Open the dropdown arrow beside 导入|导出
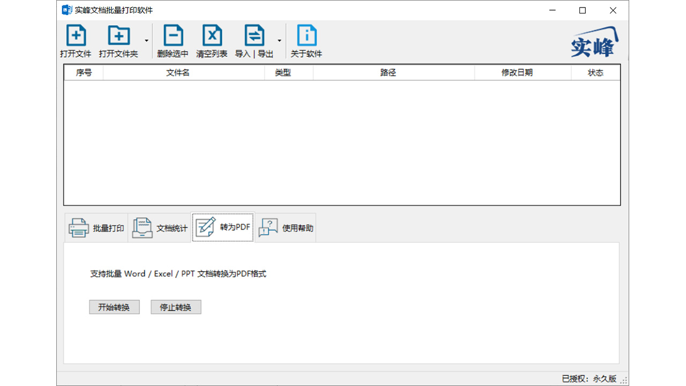 coord(279,40)
